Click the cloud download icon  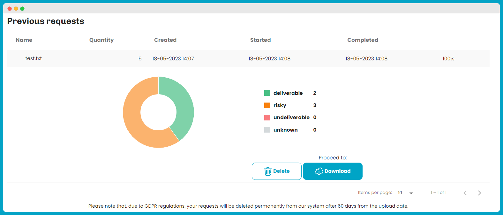[319, 172]
